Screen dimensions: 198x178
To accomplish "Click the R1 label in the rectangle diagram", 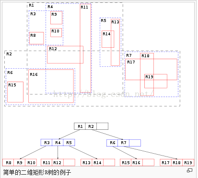I will pyautogui.click(x=31, y=5).
